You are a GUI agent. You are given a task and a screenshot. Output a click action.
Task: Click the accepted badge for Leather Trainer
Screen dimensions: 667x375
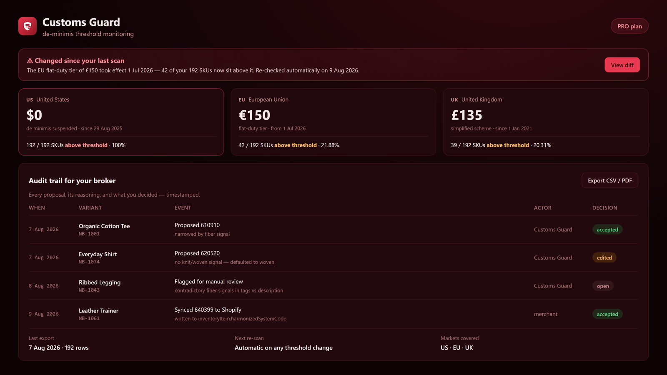click(607, 314)
